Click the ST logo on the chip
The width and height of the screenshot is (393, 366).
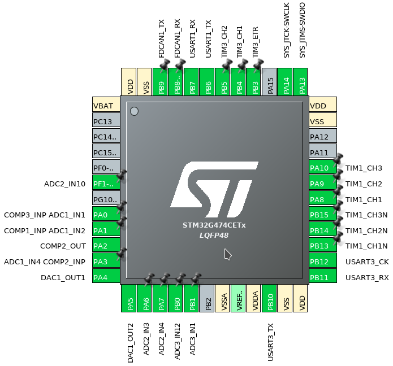(x=214, y=190)
